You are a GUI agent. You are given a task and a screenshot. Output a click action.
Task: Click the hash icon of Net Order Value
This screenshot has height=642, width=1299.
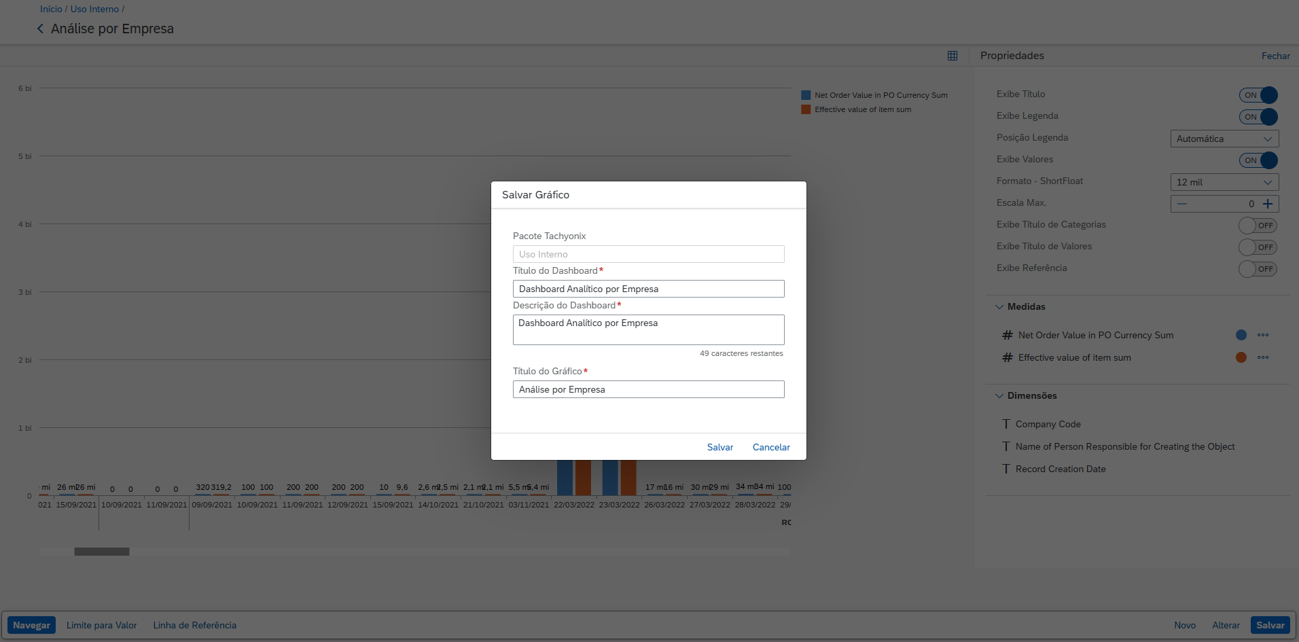tap(1008, 335)
